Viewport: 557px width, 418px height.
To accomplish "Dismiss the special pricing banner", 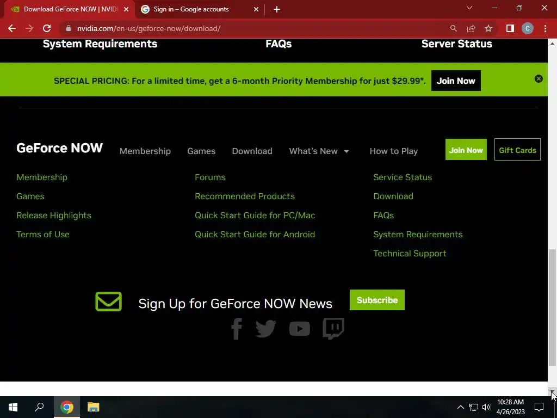I will [x=539, y=79].
